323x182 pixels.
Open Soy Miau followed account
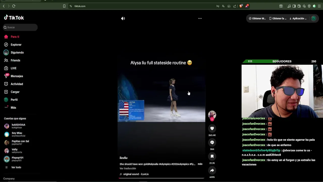pyautogui.click(x=15, y=134)
